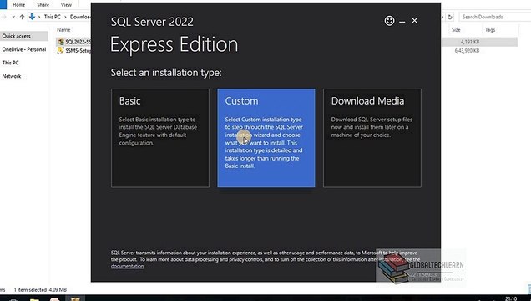Focus the Search Downloads box
This screenshot has height=301, width=531.
(x=494, y=17)
